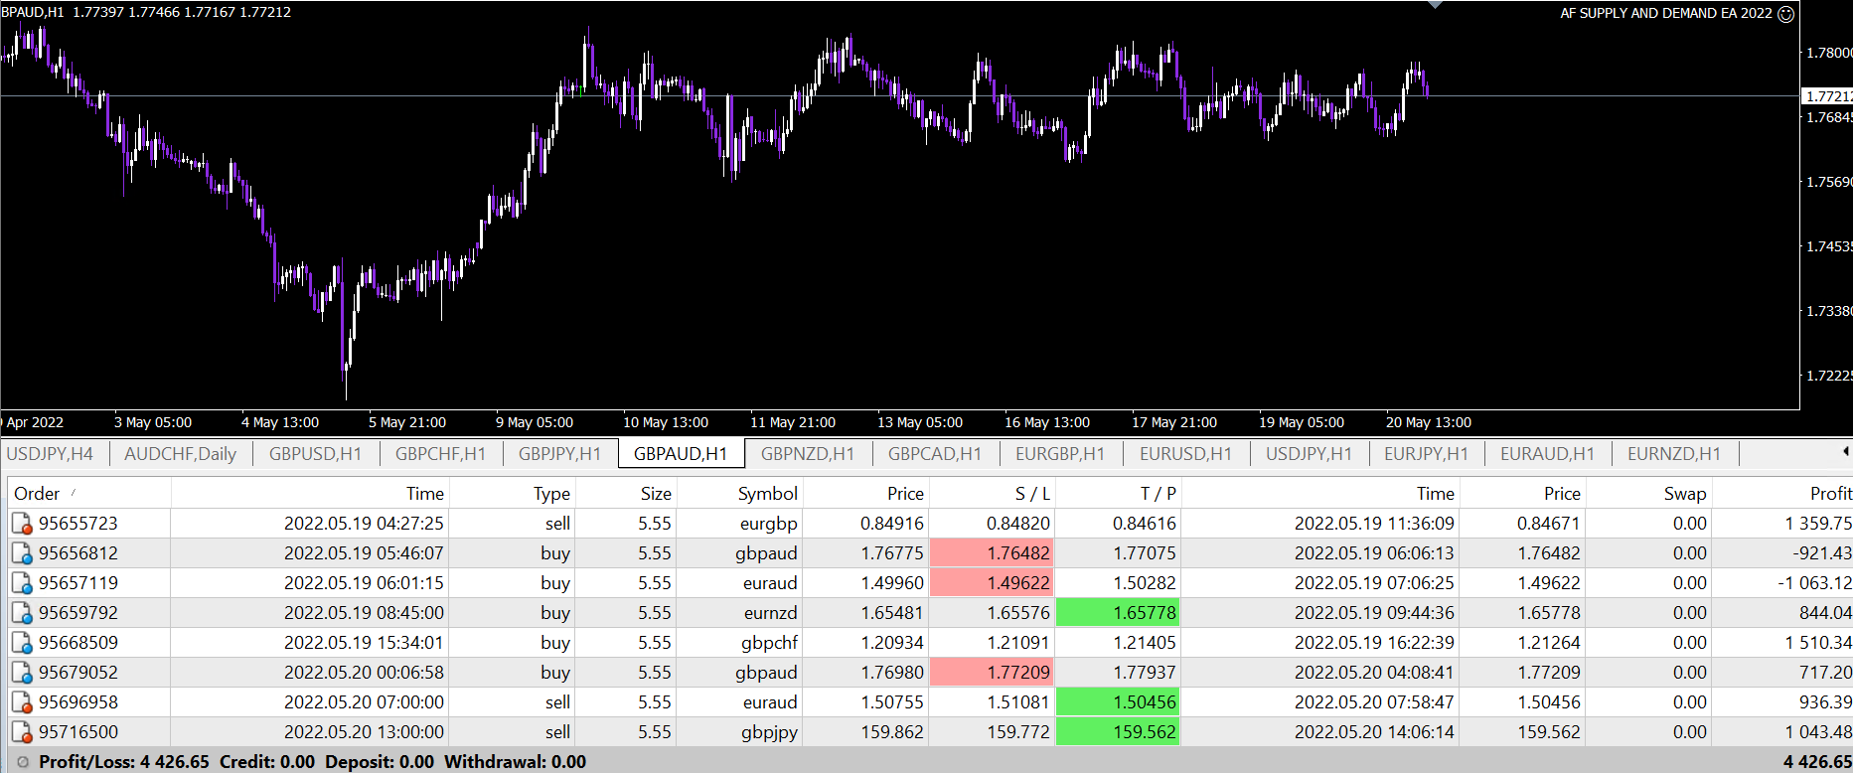
Task: Click the red-highlighted stop loss 1.76482 cell
Action: click(993, 553)
